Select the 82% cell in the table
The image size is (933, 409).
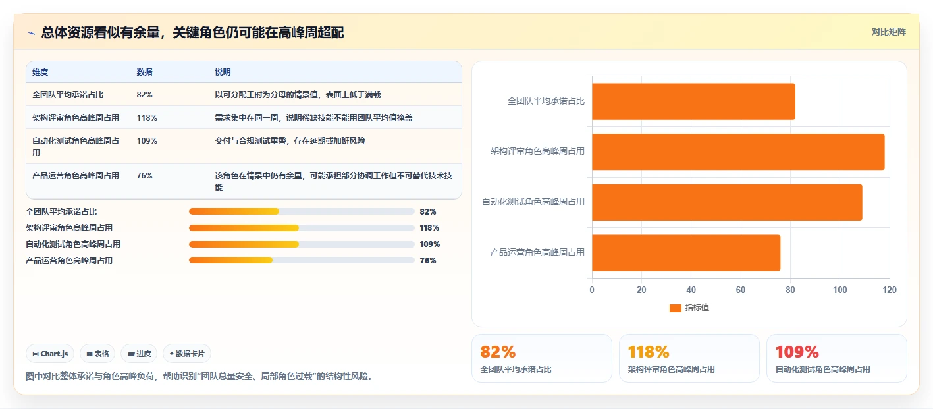coord(144,95)
